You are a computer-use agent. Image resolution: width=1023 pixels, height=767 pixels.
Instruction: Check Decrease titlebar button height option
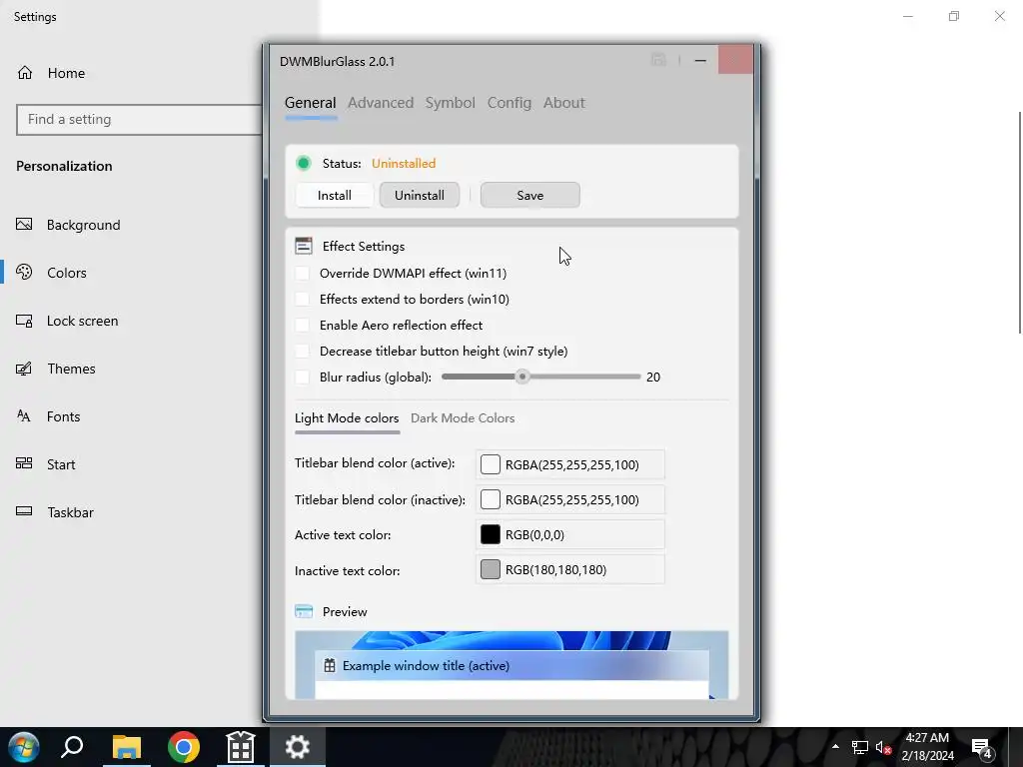[302, 351]
